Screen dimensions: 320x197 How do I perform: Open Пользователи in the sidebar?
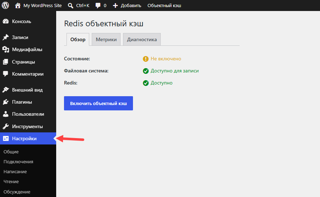(x=28, y=114)
